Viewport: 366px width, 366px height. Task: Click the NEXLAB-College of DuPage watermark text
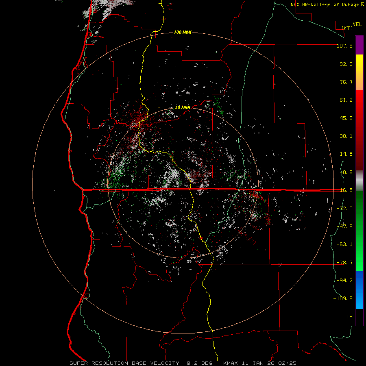pos(327,4)
